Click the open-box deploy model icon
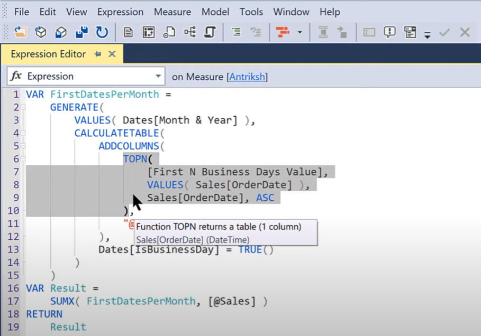 (x=61, y=32)
